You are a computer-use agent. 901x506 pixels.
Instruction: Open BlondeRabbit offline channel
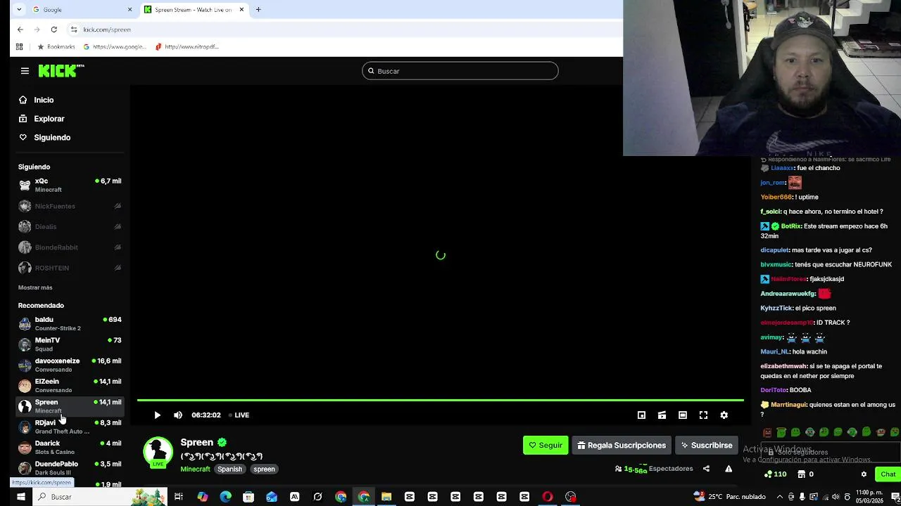(70, 247)
